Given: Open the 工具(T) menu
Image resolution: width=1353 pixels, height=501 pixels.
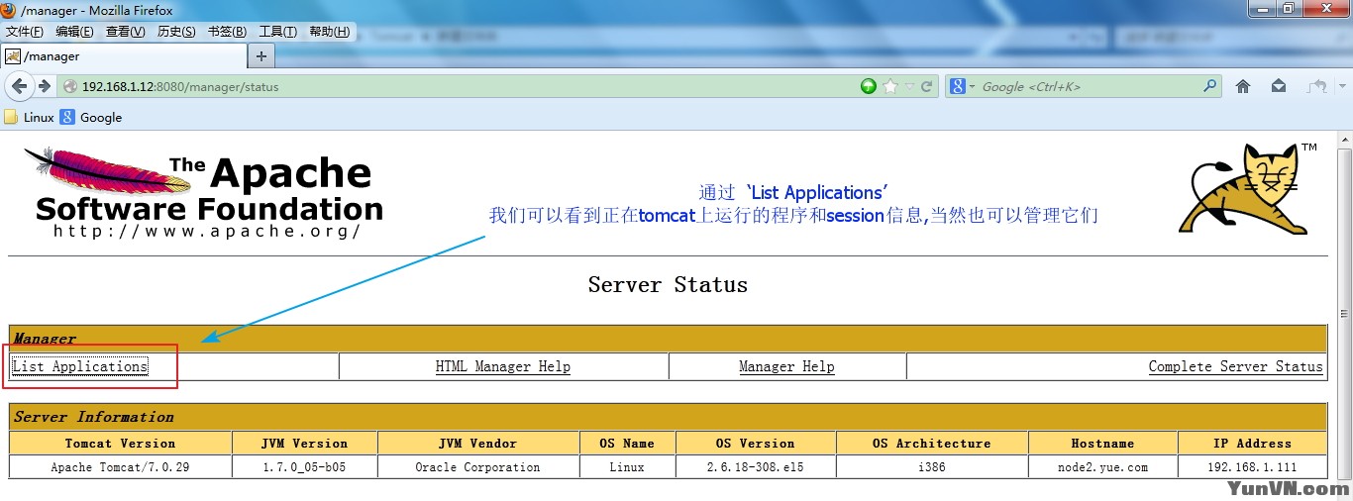Looking at the screenshot, I should point(277,32).
